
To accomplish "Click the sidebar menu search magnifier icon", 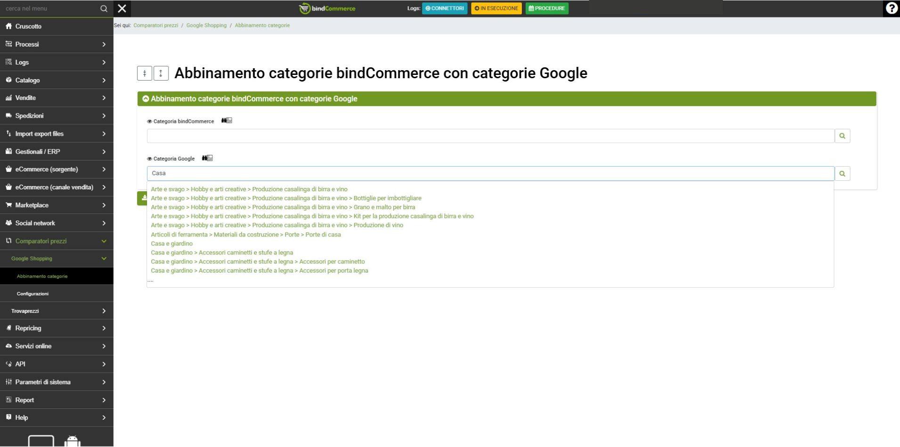I will [104, 8].
